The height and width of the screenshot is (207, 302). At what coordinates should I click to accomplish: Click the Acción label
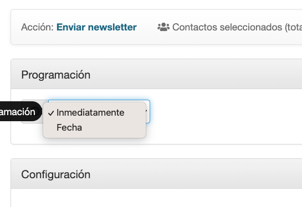coord(37,27)
